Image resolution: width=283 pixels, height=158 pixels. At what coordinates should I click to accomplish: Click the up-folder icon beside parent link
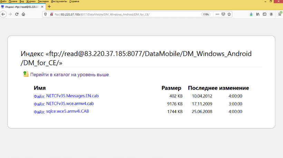(26, 74)
